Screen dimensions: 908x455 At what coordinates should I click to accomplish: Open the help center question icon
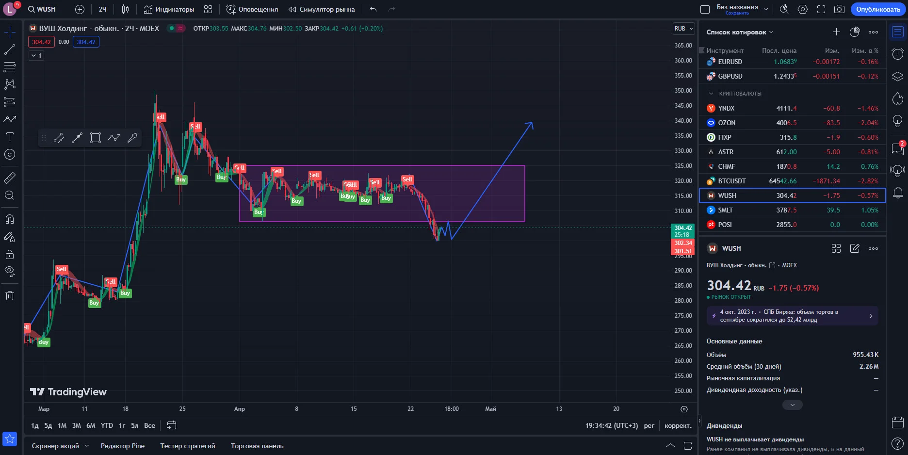click(x=898, y=443)
